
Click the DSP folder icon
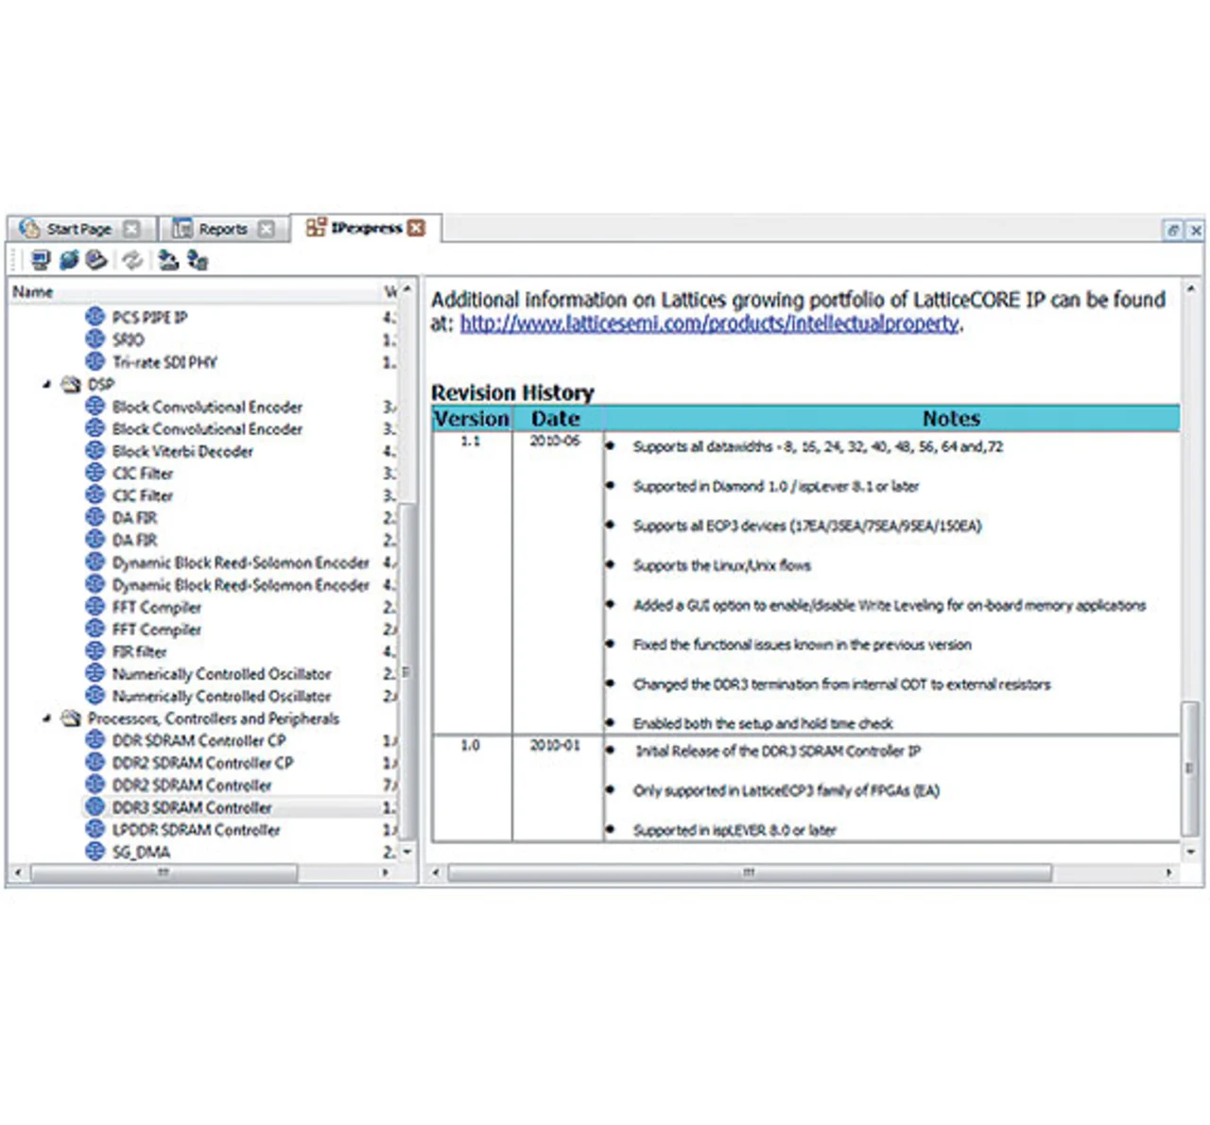point(71,385)
